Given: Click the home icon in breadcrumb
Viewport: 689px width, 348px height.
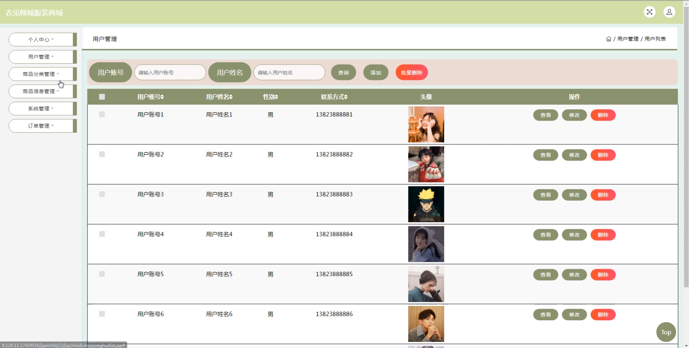Looking at the screenshot, I should coord(609,39).
